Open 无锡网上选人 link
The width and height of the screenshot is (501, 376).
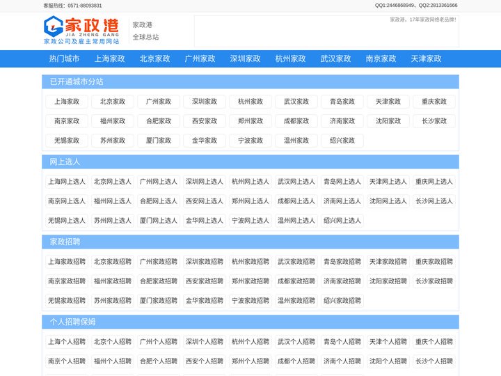point(67,221)
